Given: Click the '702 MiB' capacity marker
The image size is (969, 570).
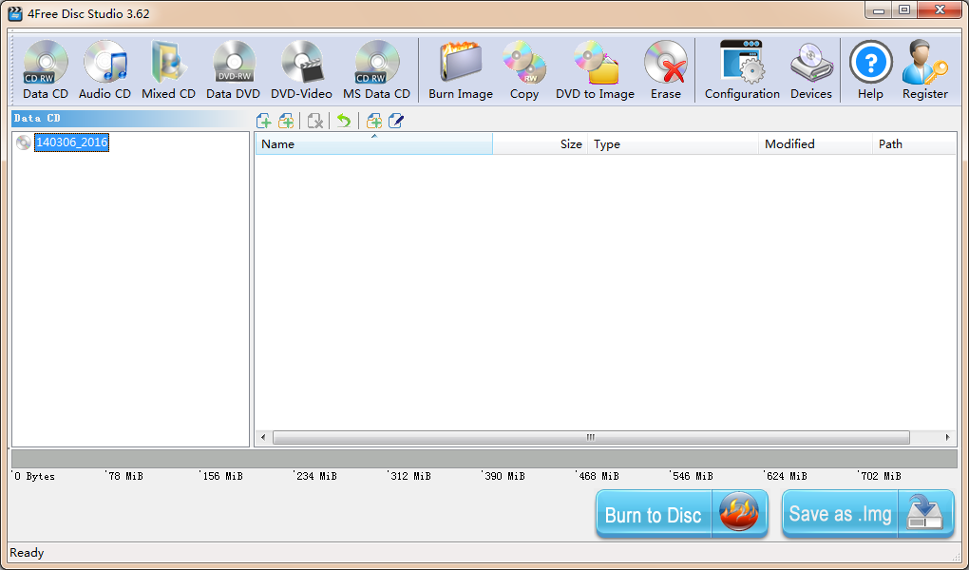Looking at the screenshot, I should pyautogui.click(x=880, y=476).
